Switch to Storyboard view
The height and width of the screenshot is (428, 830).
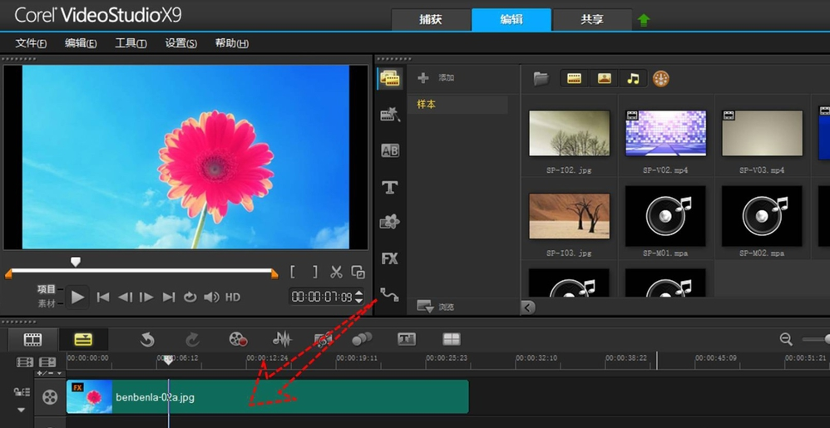point(32,340)
